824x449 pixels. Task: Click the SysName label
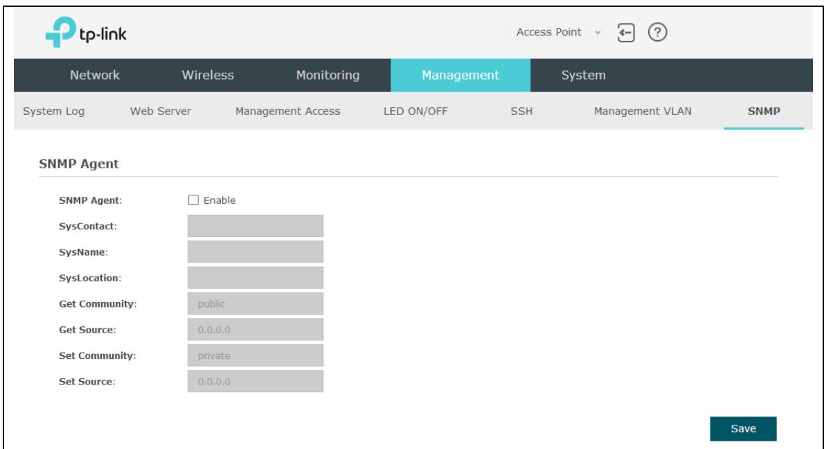[83, 252]
